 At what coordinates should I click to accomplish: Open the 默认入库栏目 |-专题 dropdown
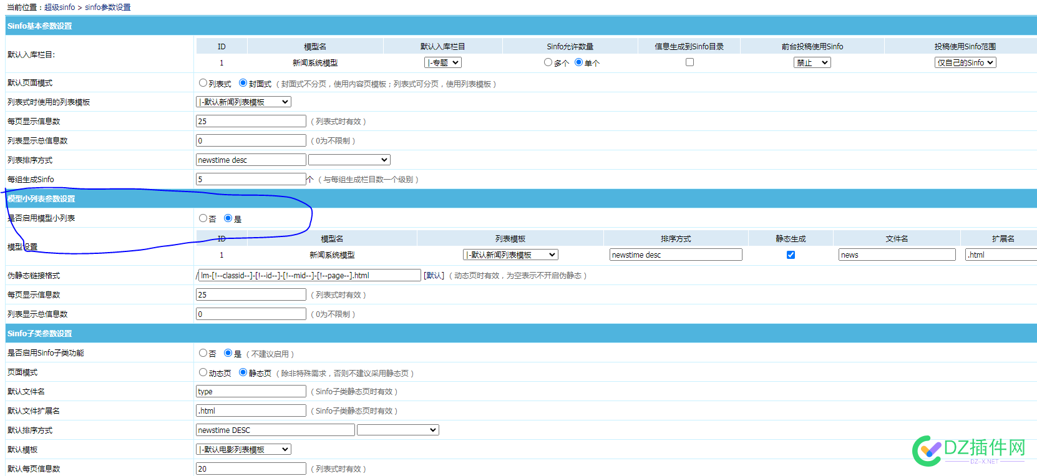[443, 62]
